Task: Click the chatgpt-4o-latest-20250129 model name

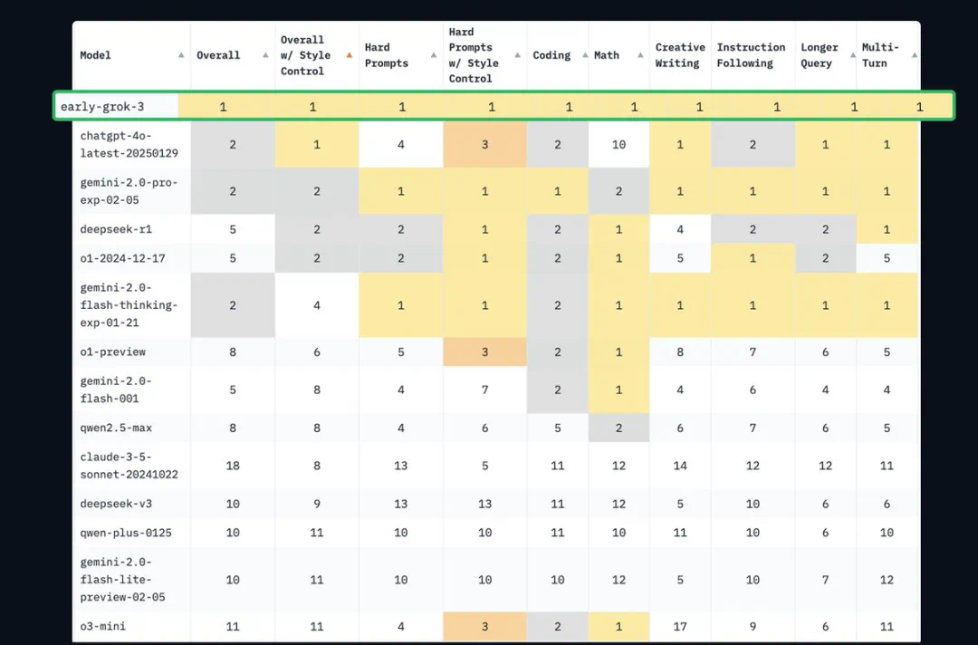Action: coord(129,144)
